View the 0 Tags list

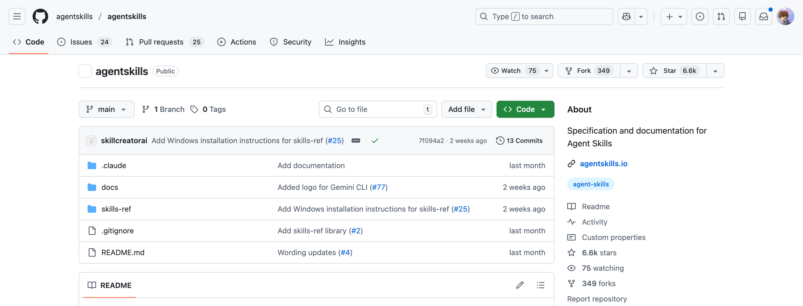[208, 109]
